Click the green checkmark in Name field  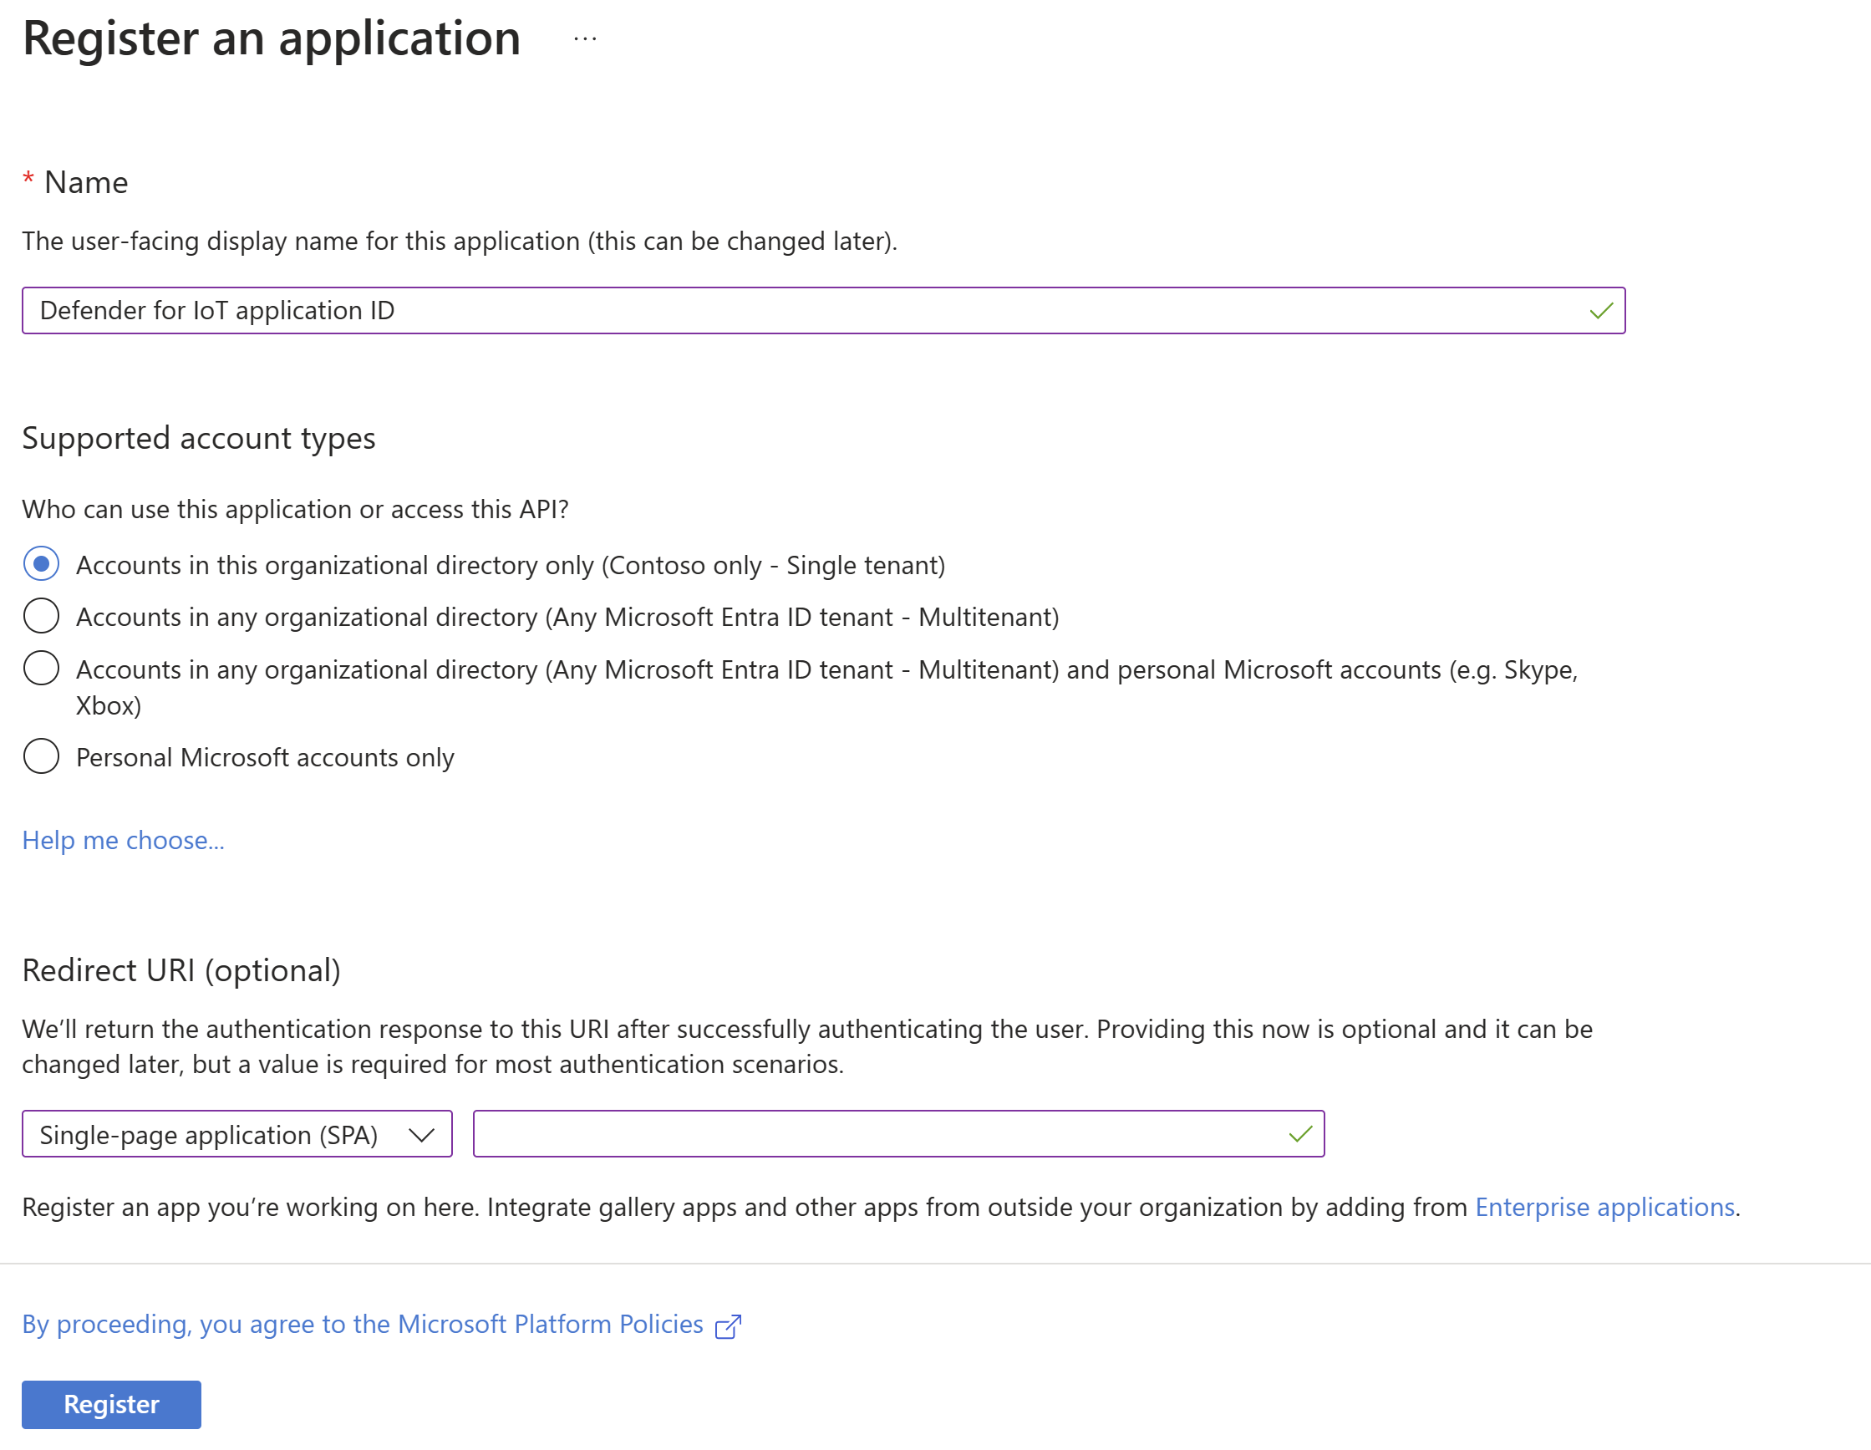(x=1600, y=311)
